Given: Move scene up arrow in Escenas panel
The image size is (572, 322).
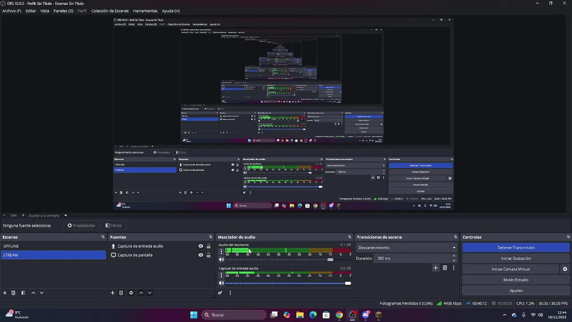Looking at the screenshot, I should (33, 293).
